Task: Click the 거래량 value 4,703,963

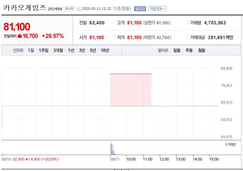Action: [215, 23]
